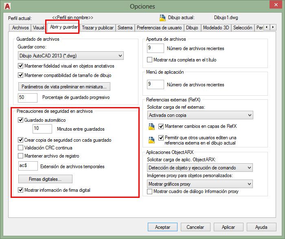Select the Abrir y guardar tab
This screenshot has height=239, width=285.
(x=64, y=27)
